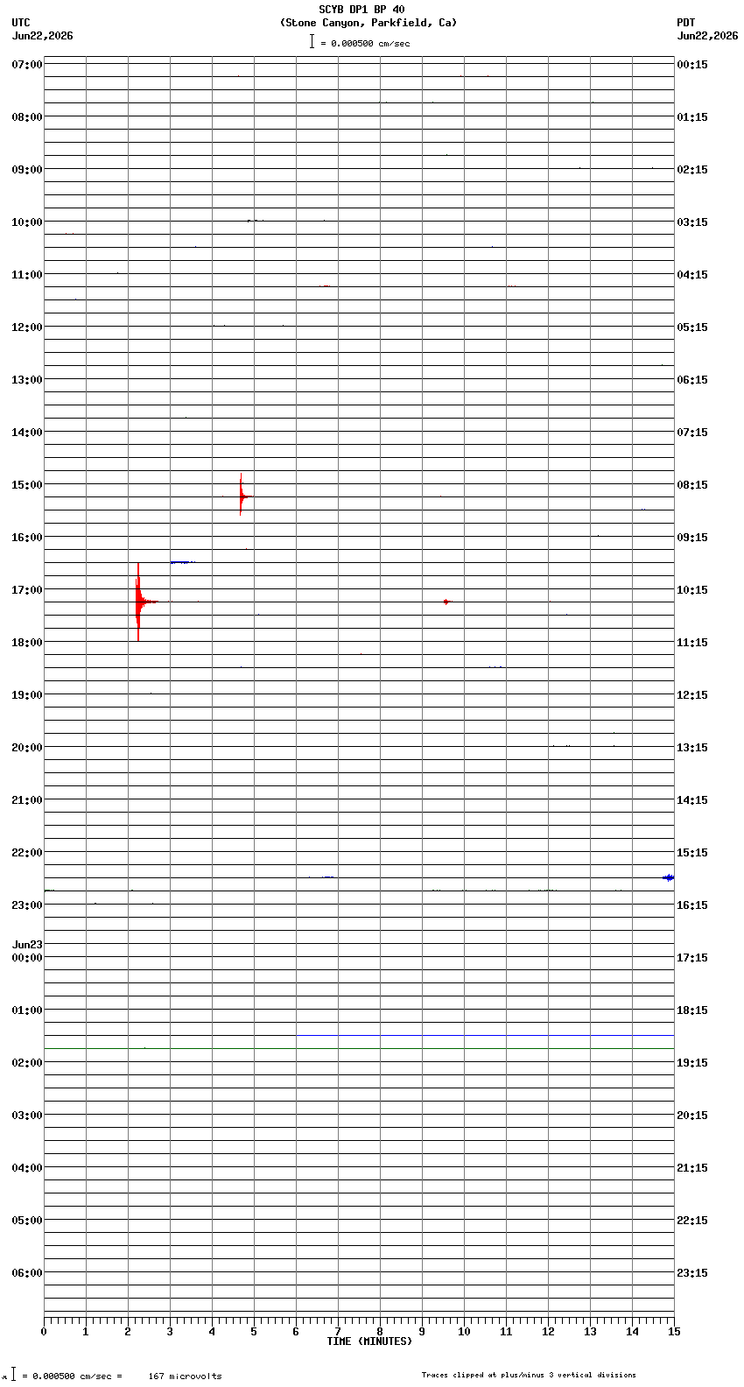Image resolution: width=744 pixels, height=1387 pixels.
Task: Click the '12:00' UTC time label
Action: click(x=27, y=327)
